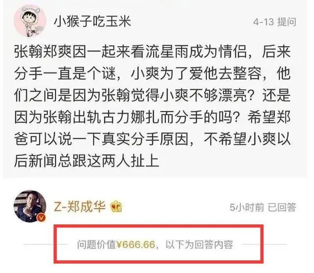Viewport: 314px width, 273px height.
Task: Click the 以下为回答内容 text
Action: (199, 245)
